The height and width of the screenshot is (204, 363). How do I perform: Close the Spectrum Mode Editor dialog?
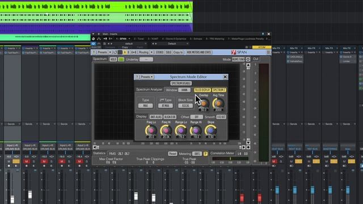pos(225,77)
